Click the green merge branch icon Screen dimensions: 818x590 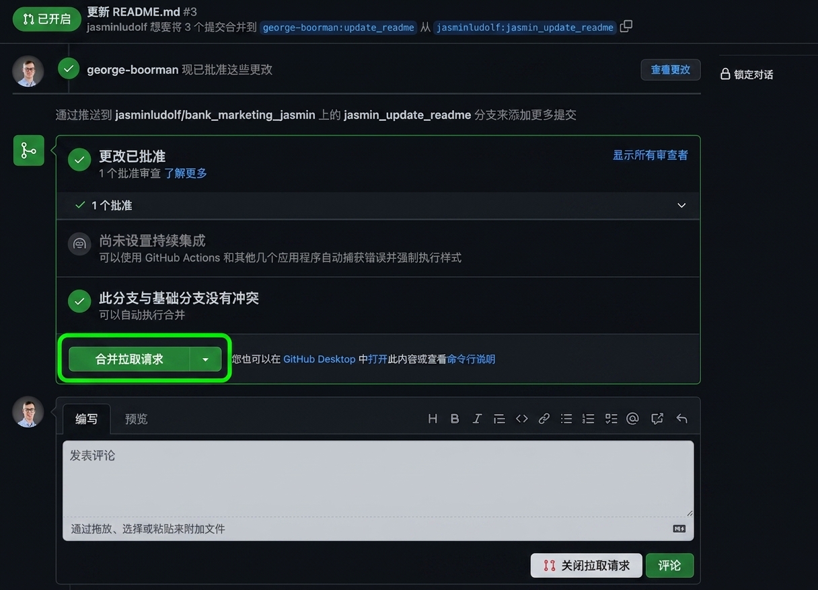29,151
